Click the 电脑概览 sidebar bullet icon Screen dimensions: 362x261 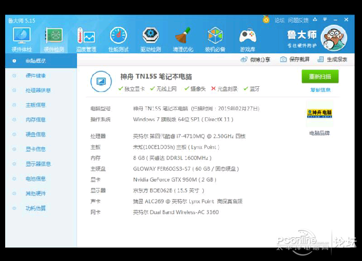click(x=14, y=61)
